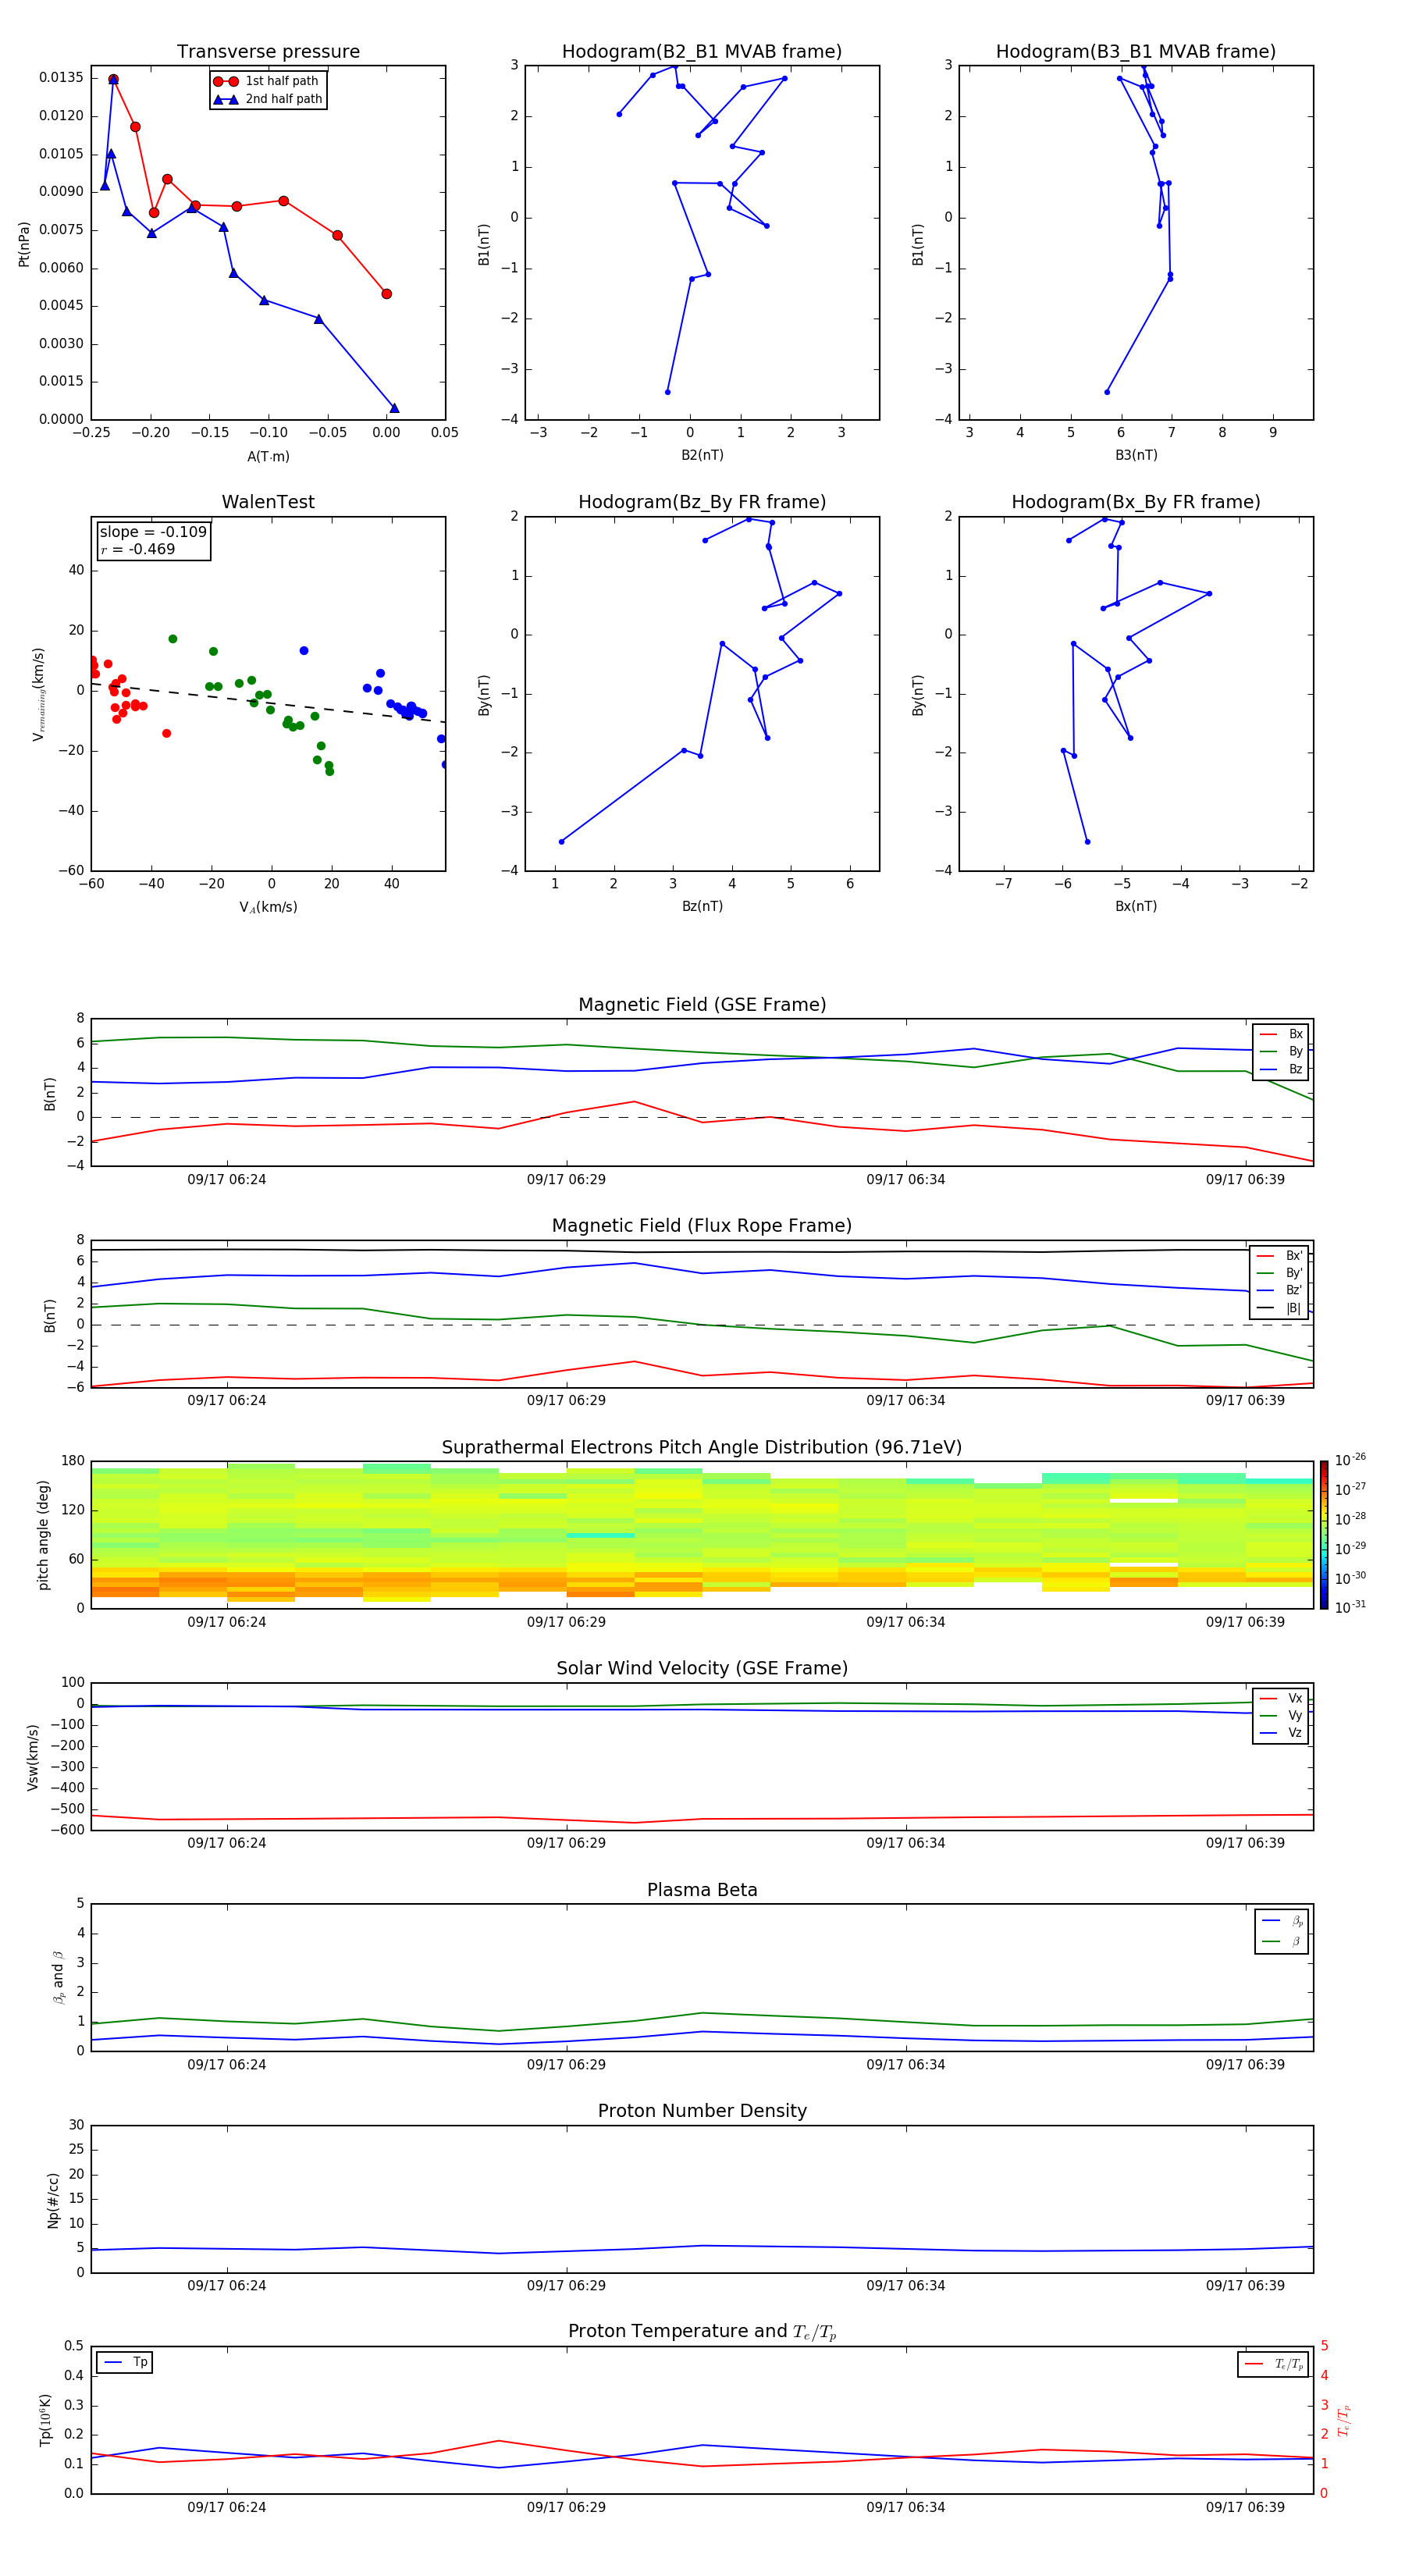Click the "Magnetic Field (Flux Rope Frame)" title
This screenshot has width=1405, height=2576.
tap(702, 1225)
